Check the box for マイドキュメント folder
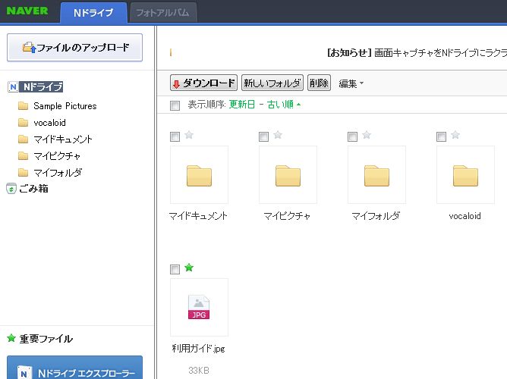507x379 pixels. (x=175, y=136)
